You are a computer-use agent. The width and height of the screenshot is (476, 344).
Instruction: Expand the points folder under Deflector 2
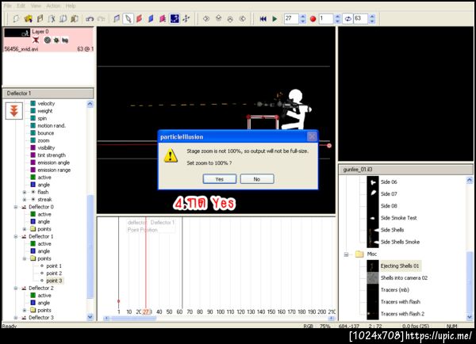(25, 310)
